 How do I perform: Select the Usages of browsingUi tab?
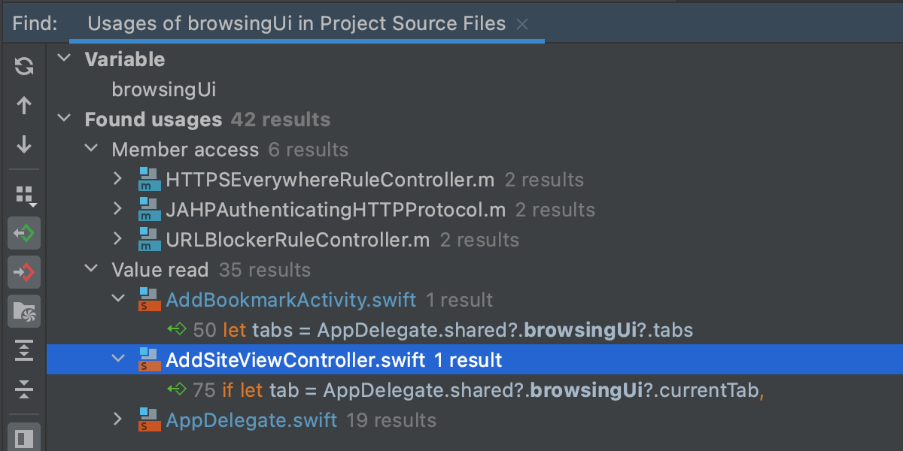[x=296, y=24]
